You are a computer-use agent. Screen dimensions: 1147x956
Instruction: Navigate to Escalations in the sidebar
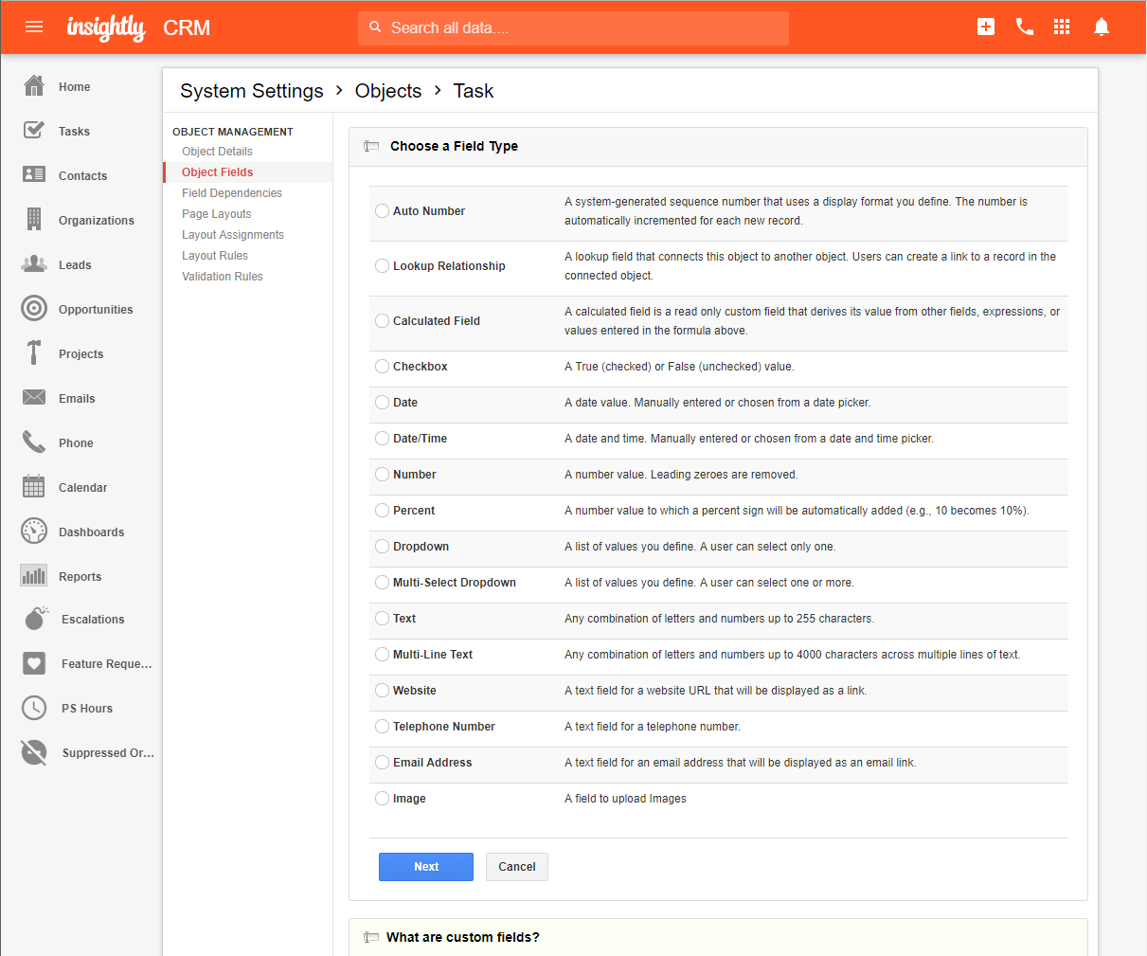[x=91, y=619]
